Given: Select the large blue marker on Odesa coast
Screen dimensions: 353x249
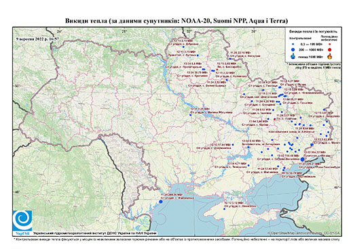Looking at the screenshot, I should click(x=161, y=202).
